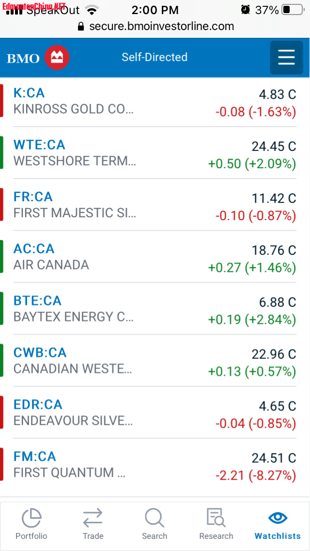Tap the Search magnifying glass icon
The width and height of the screenshot is (310, 551).
click(x=155, y=518)
